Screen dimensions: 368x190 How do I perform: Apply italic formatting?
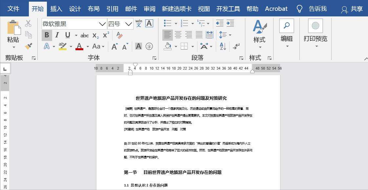(x=57, y=35)
